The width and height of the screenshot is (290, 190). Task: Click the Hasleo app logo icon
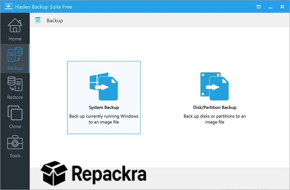[9, 6]
